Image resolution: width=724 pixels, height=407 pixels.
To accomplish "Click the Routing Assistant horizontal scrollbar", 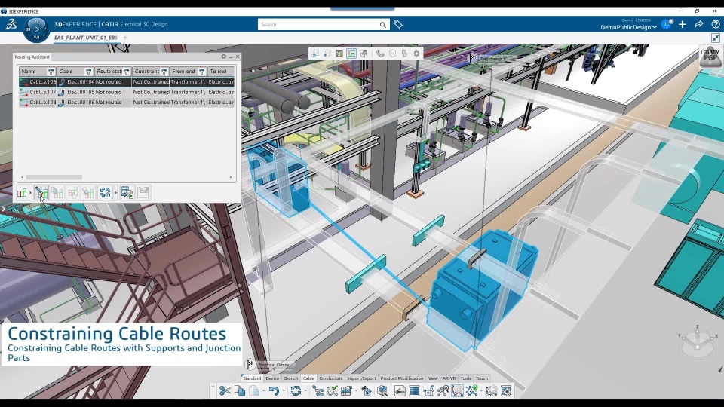I will point(54,177).
